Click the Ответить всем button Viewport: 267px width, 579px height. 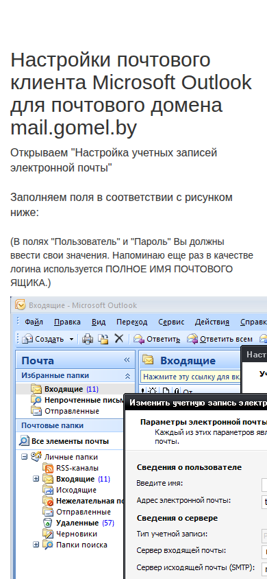(220, 339)
